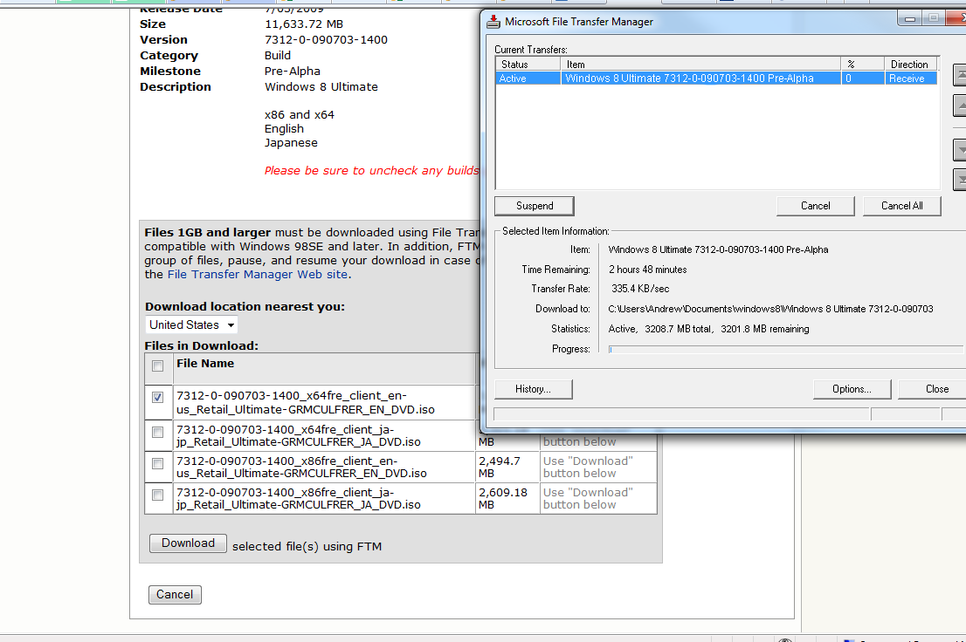This screenshot has height=642, width=966.
Task: Click the 335.4 KB/sec transfer rate value
Action: [x=640, y=289]
